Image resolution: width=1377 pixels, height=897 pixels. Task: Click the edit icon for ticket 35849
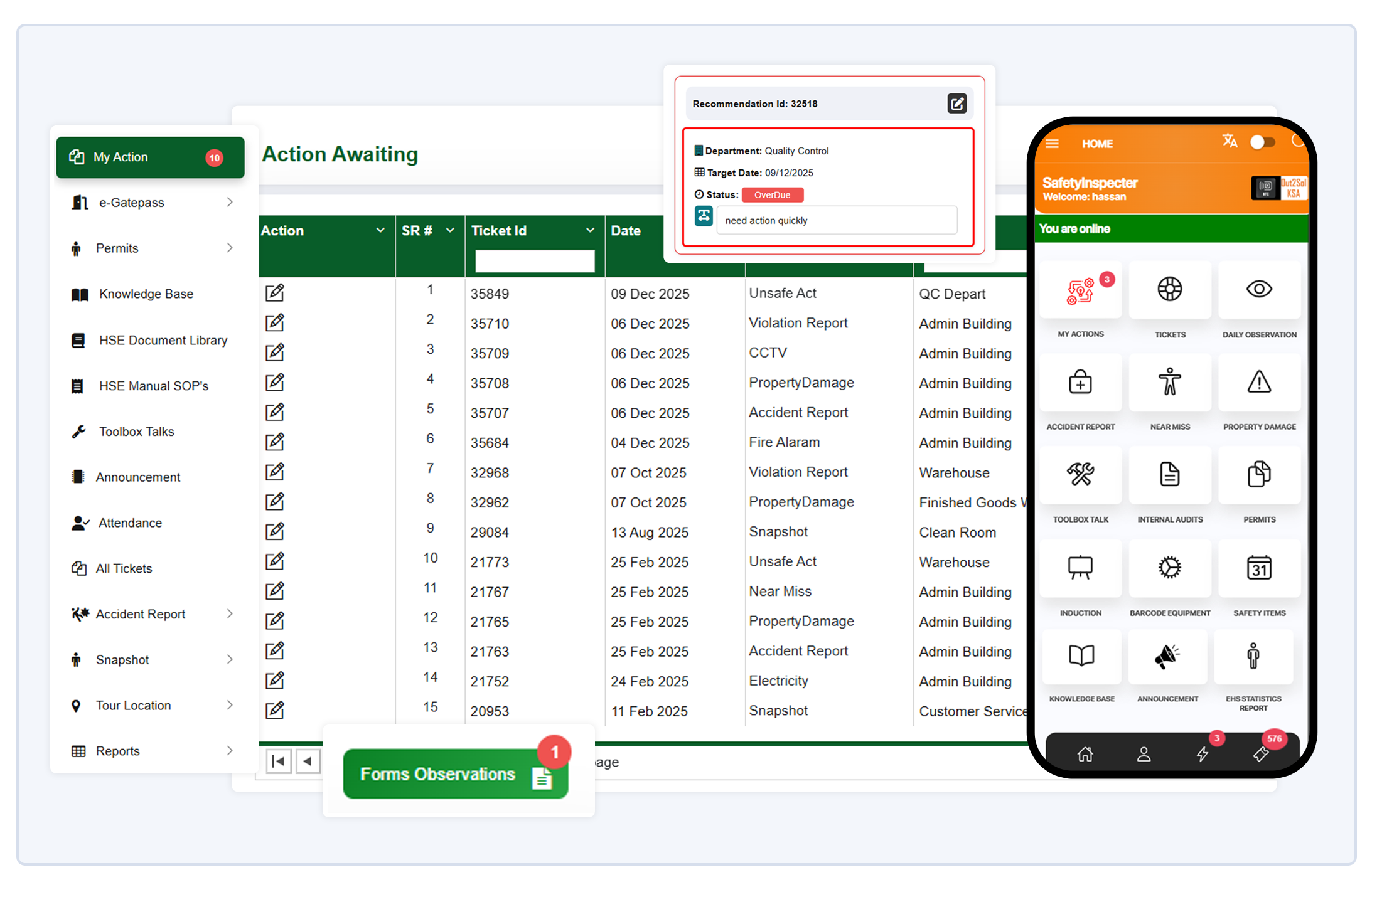(x=275, y=293)
